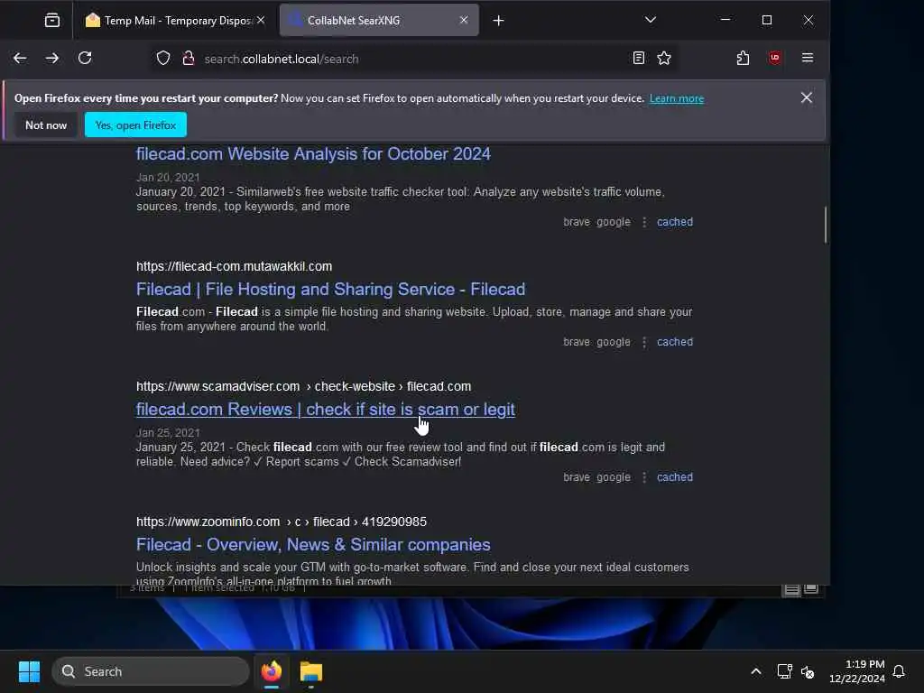Show hidden system tray icons
924x693 pixels.
click(x=756, y=671)
